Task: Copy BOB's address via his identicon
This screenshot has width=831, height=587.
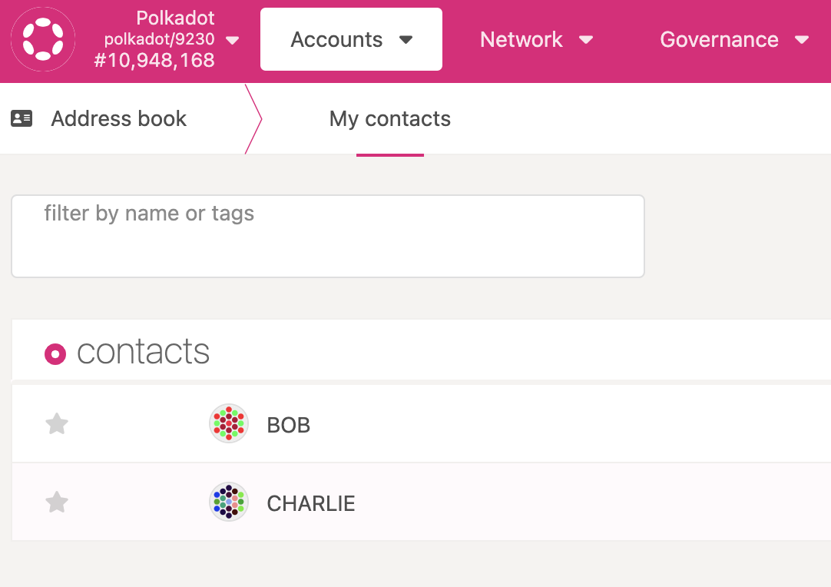Action: tap(228, 423)
